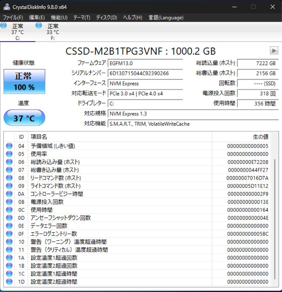
Task: Click raw value 000000044FF27
Action: [248, 170]
